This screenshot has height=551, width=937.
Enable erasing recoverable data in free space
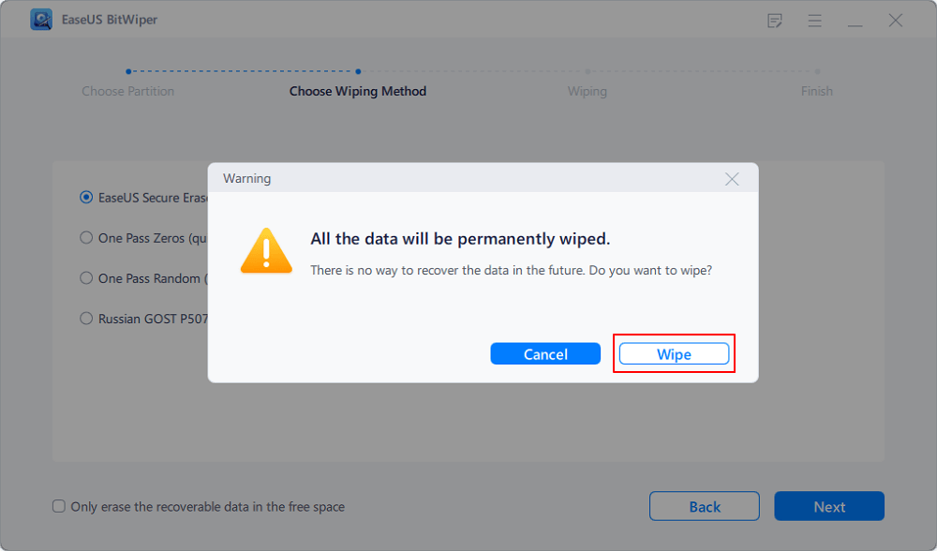58,506
